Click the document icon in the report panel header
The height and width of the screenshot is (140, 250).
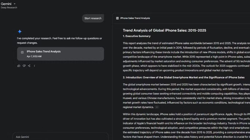(117, 18)
